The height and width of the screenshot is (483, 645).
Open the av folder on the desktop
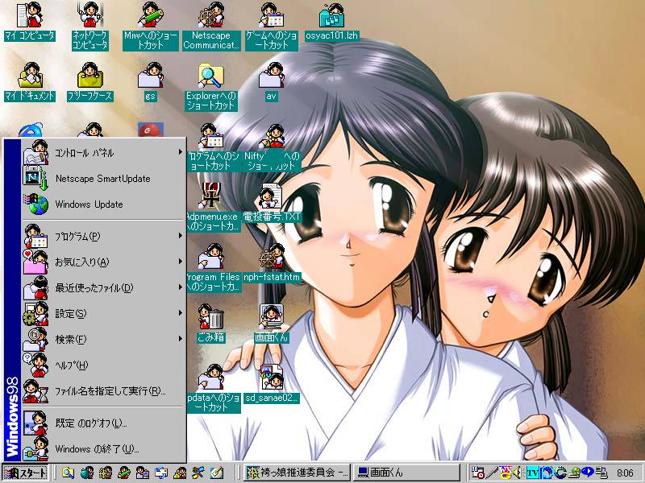pyautogui.click(x=271, y=77)
